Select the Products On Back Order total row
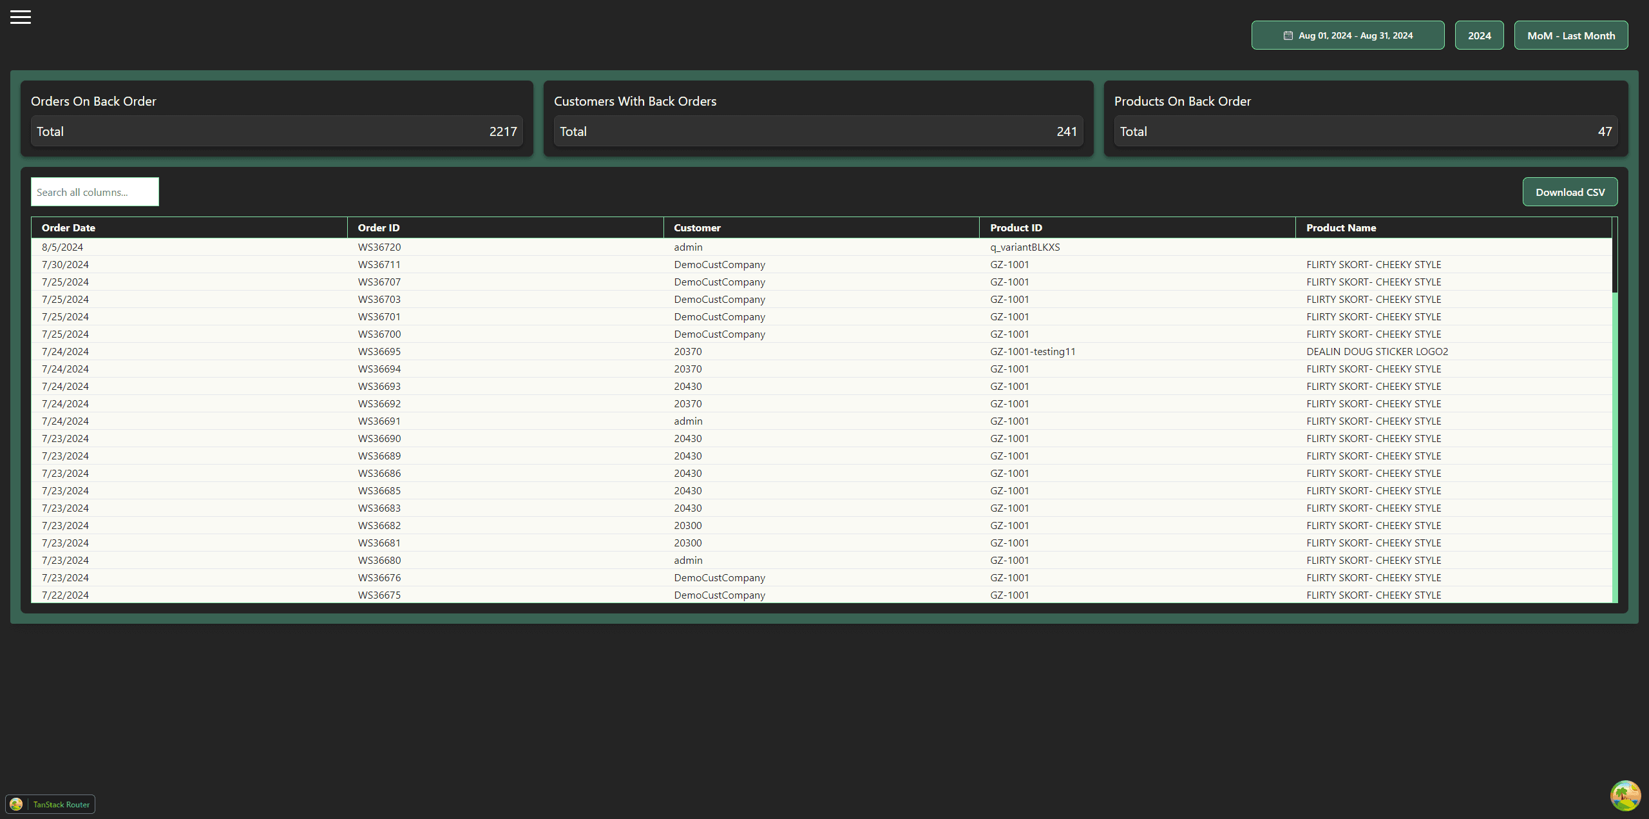The width and height of the screenshot is (1649, 819). 1366,131
